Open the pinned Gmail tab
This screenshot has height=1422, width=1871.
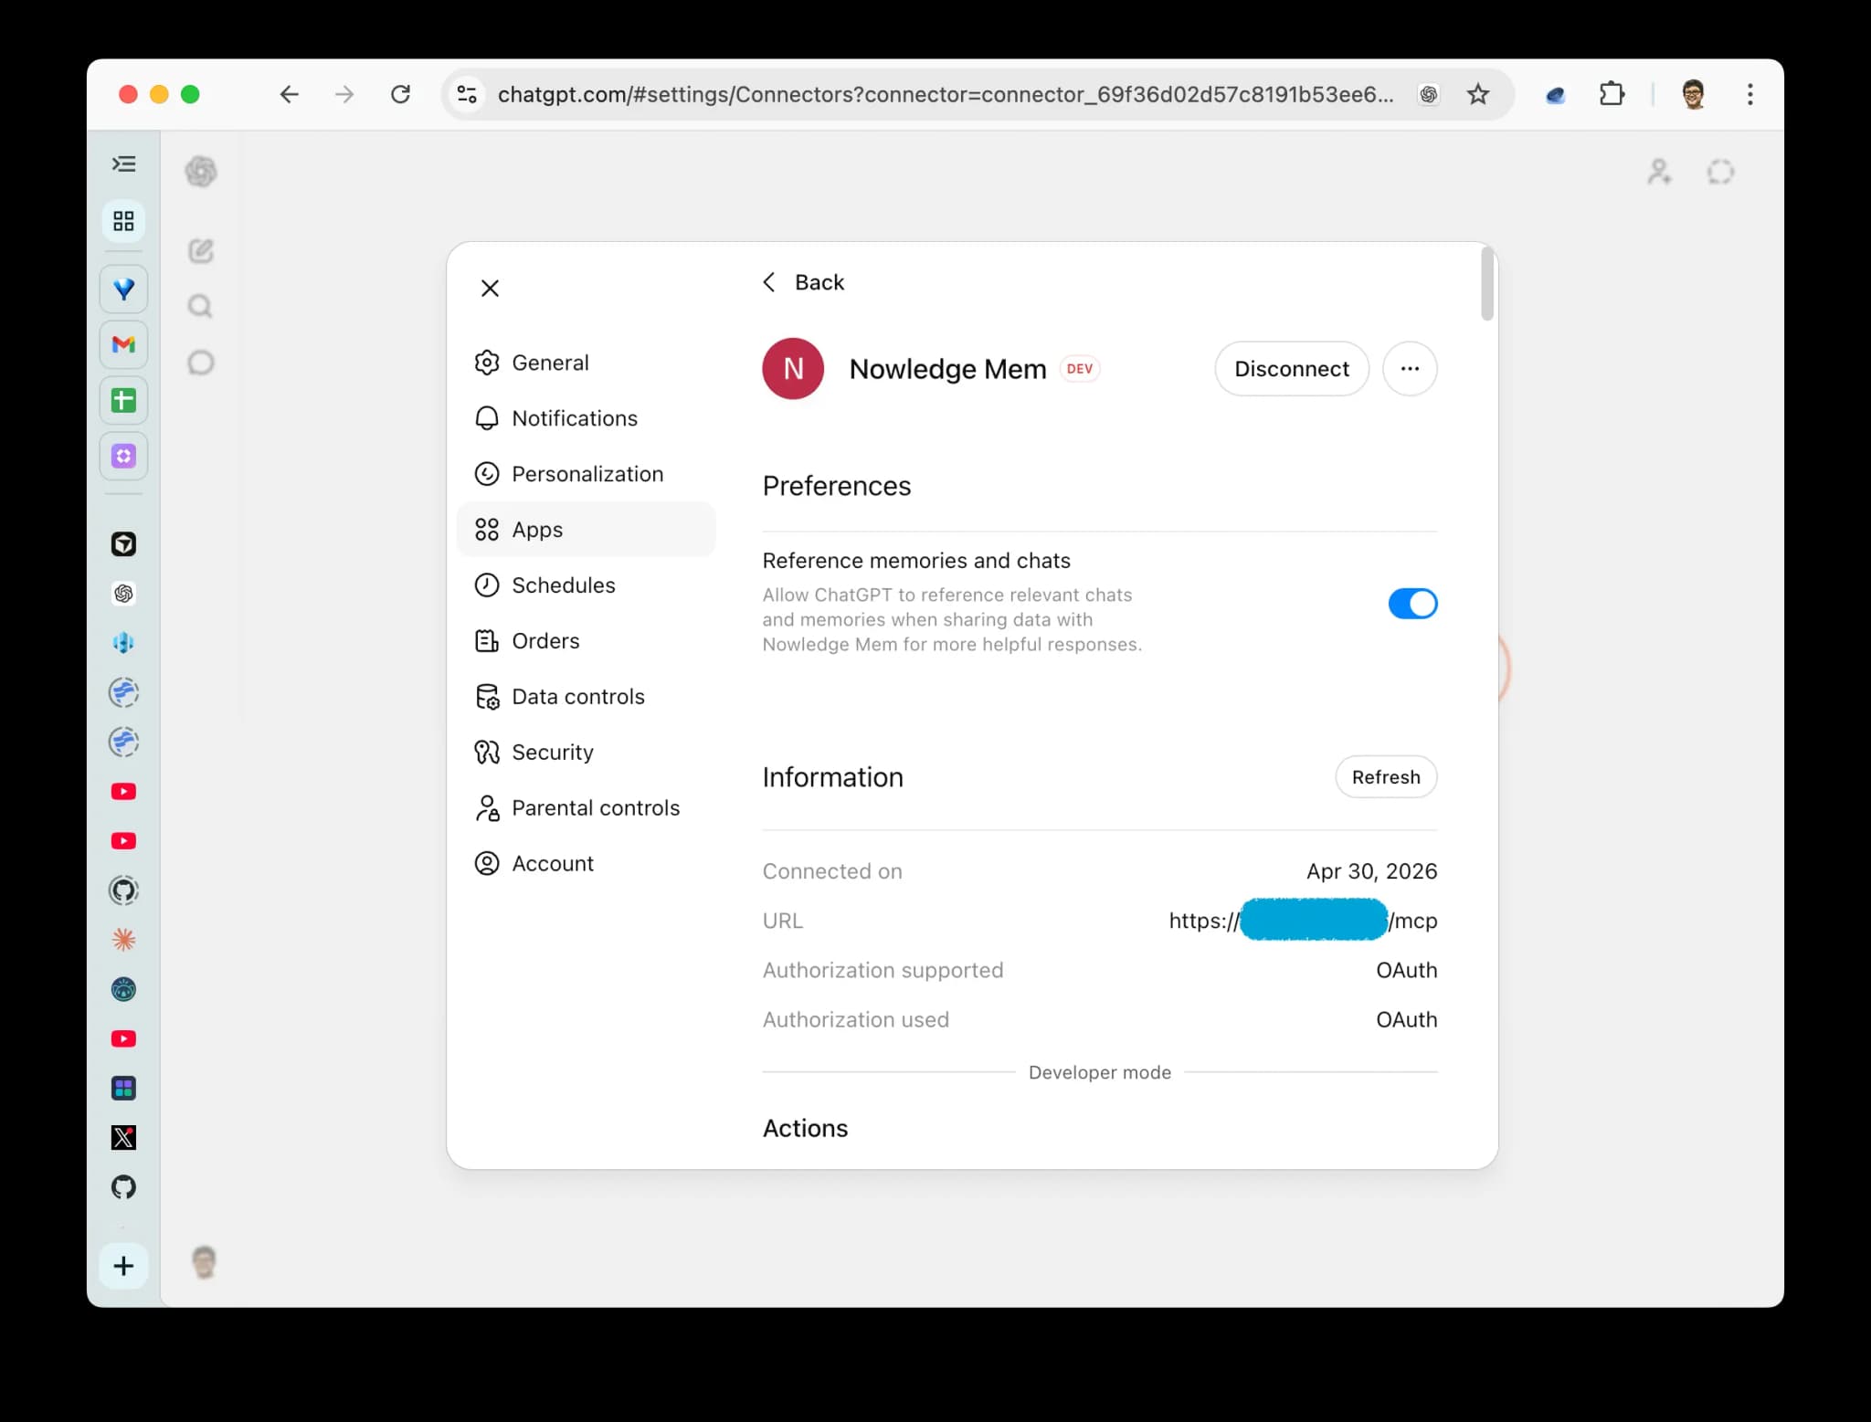pyautogui.click(x=123, y=344)
